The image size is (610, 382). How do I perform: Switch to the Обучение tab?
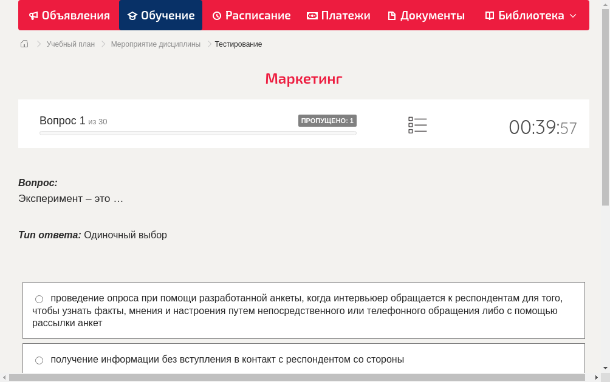[x=160, y=15]
